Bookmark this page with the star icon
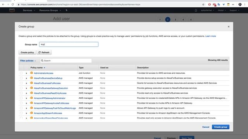Image resolution: width=248 pixels, height=139 pixels. [x=203, y=5]
